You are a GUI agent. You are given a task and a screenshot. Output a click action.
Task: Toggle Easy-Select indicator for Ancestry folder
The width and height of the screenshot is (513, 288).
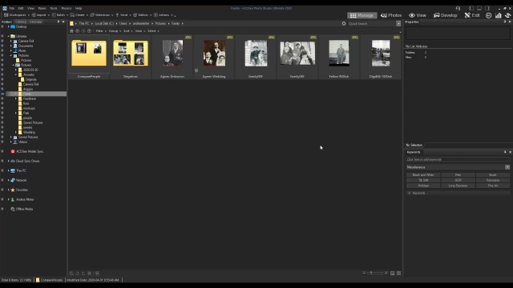click(x=2, y=74)
